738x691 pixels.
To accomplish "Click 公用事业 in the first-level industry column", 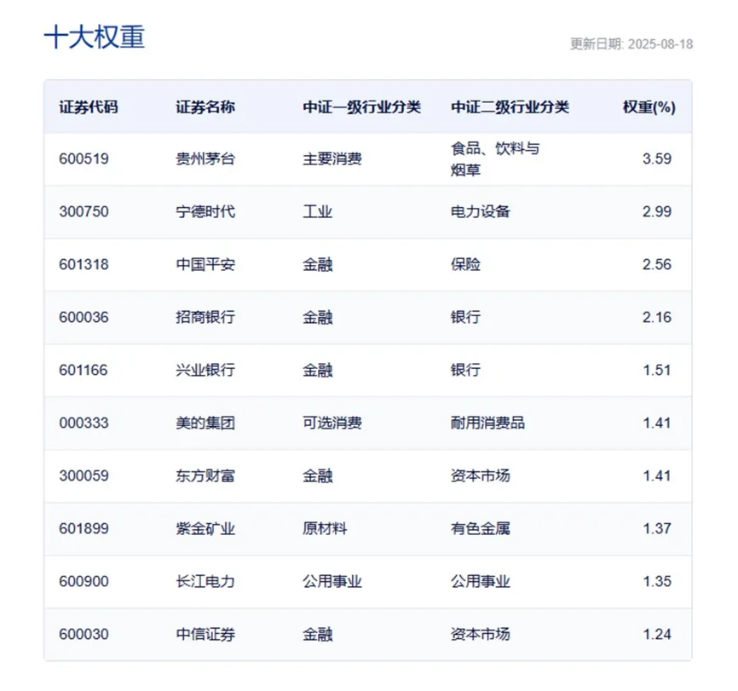I will click(x=332, y=581).
